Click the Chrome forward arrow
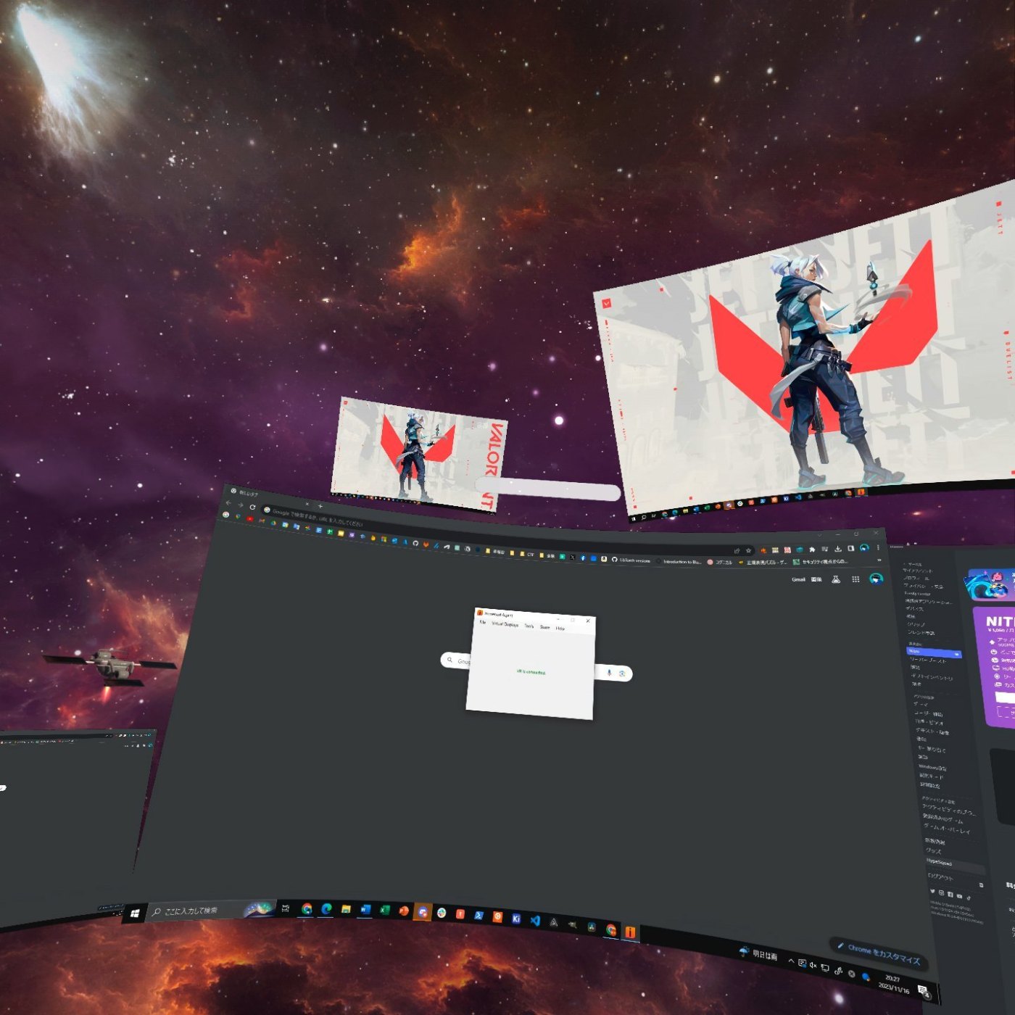The image size is (1015, 1015). [241, 505]
